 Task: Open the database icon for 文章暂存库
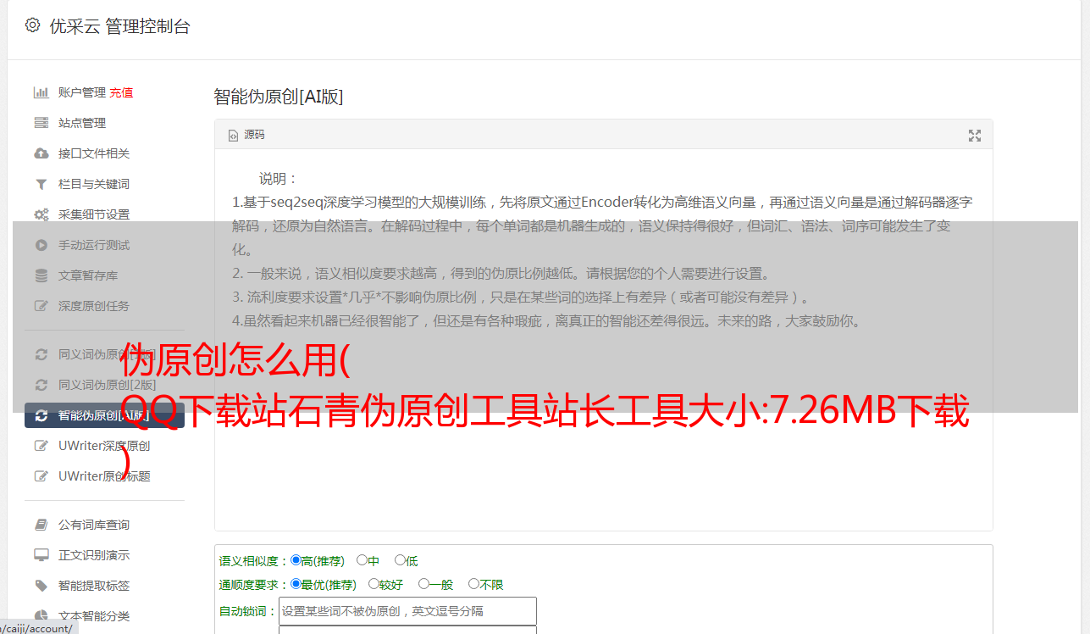pos(41,275)
